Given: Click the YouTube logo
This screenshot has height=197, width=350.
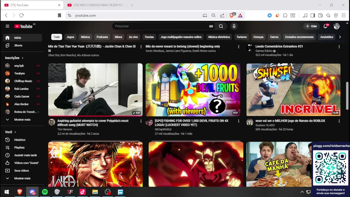Looking at the screenshot, I should [x=24, y=26].
